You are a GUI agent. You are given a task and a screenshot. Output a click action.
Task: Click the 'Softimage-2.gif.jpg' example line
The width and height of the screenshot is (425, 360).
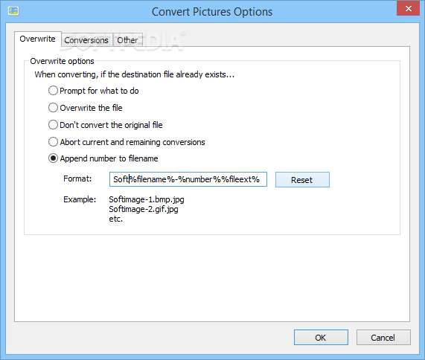coord(144,210)
